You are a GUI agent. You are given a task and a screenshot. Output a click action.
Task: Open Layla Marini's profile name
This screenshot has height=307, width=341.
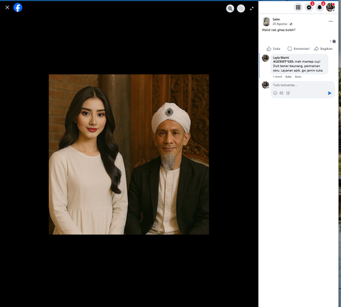[281, 57]
